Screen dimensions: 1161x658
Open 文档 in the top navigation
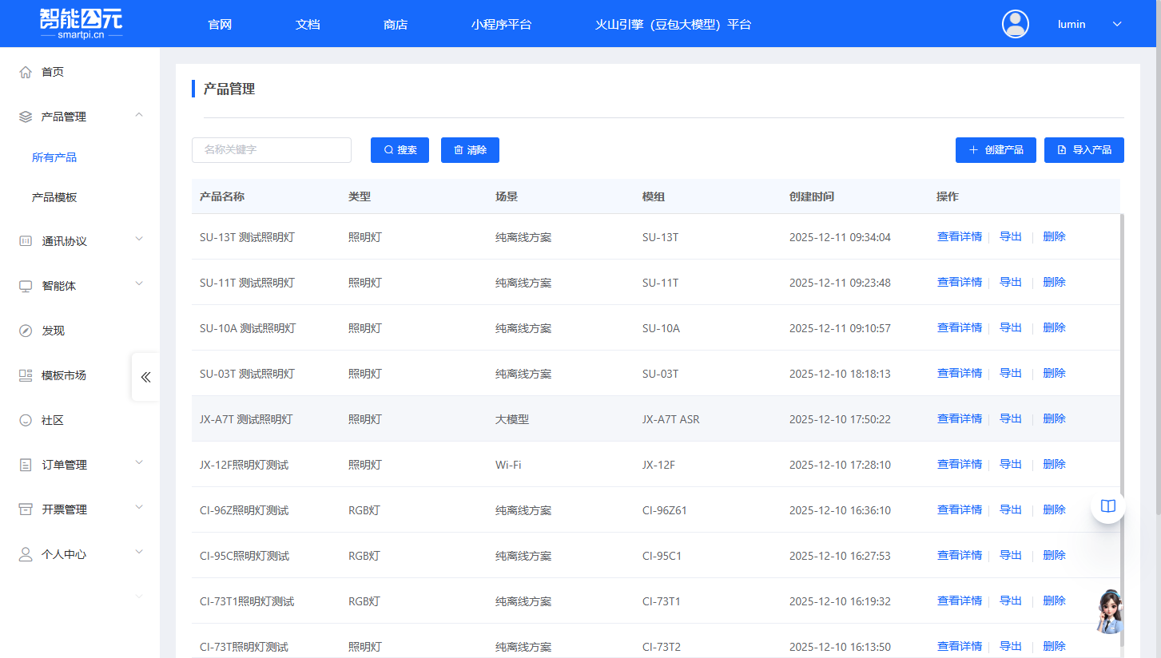click(308, 24)
